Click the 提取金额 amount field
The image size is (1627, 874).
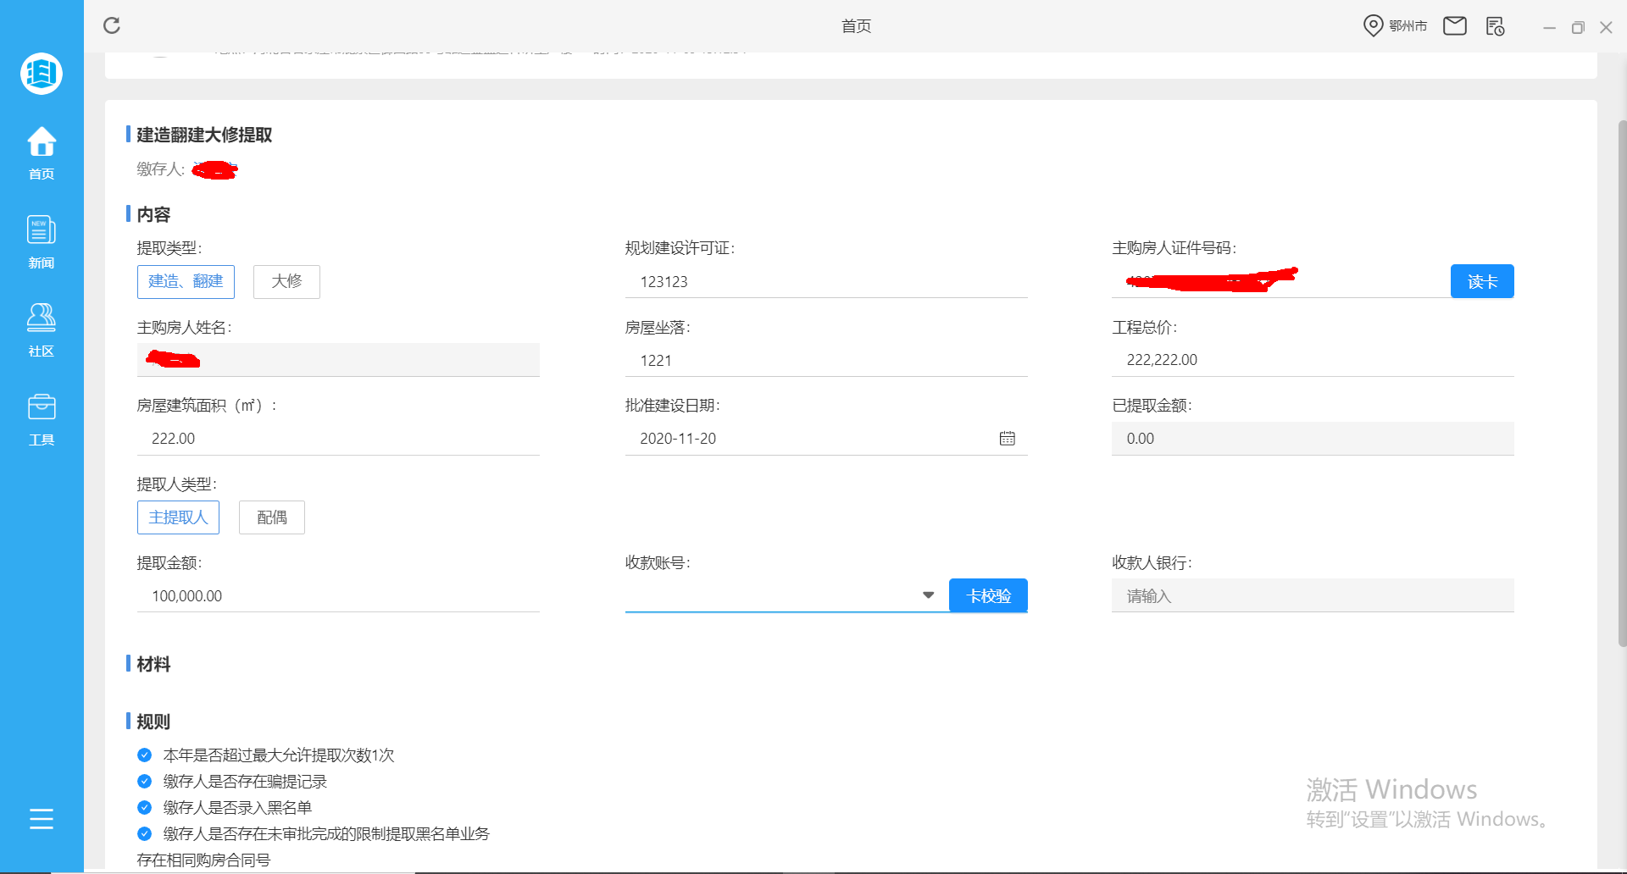(338, 595)
